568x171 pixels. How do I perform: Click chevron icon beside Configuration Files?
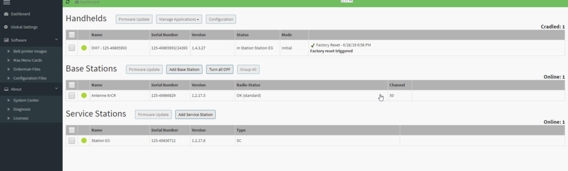8,78
